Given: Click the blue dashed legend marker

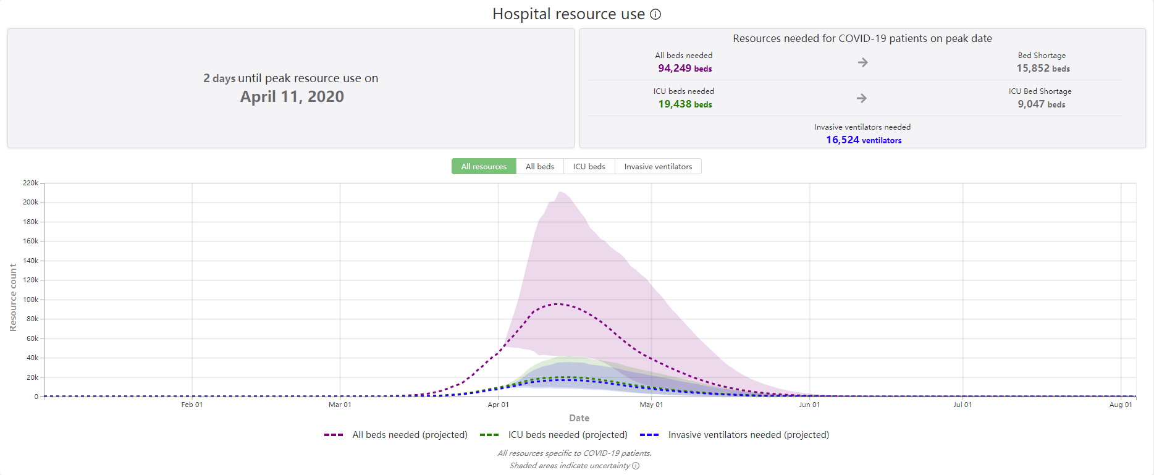Looking at the screenshot, I should click(x=649, y=435).
